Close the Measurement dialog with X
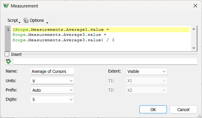Viewport: 202px width, 118px height. [x=195, y=6]
